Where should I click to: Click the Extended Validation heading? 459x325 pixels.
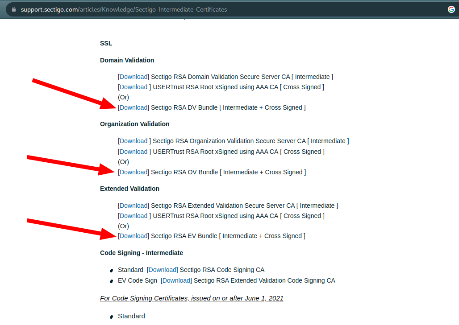click(x=129, y=188)
